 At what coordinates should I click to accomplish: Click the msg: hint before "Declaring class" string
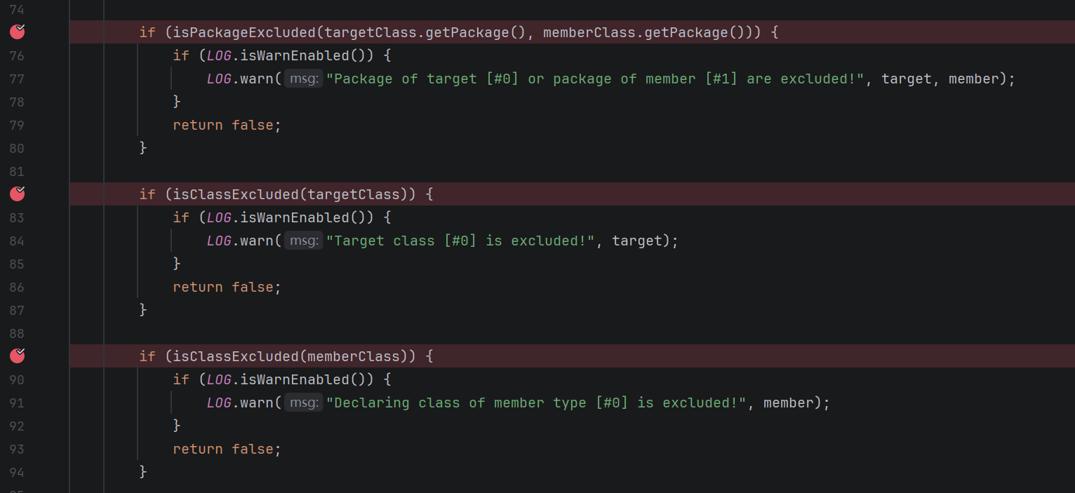[304, 403]
